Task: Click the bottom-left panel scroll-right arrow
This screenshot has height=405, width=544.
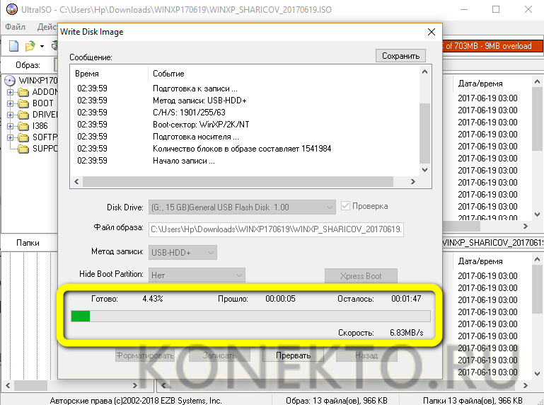Action: point(135,385)
